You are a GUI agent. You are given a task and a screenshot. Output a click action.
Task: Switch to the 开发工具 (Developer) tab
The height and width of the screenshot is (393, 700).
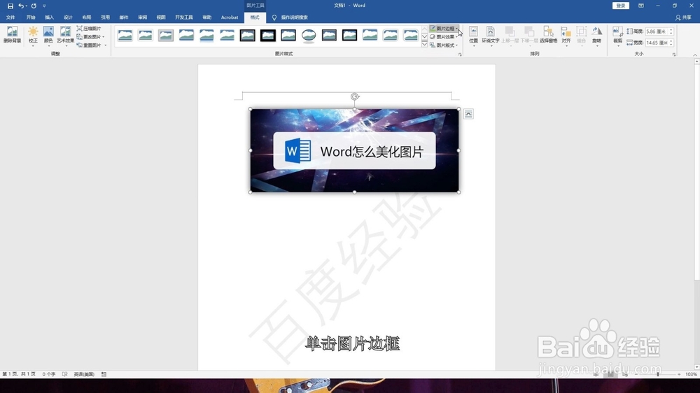(184, 17)
